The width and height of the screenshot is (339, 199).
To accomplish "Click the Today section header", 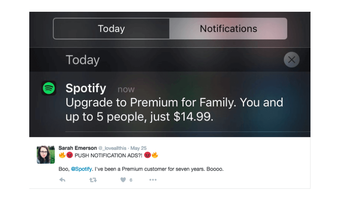I will (82, 60).
